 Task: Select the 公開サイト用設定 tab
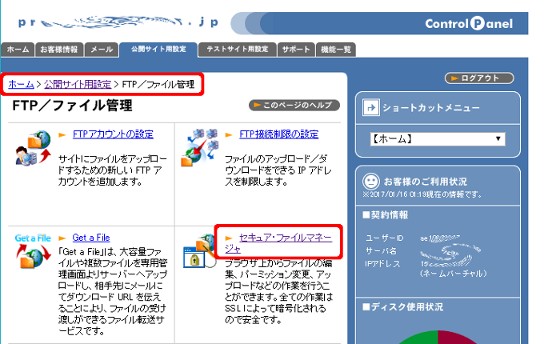coord(158,50)
